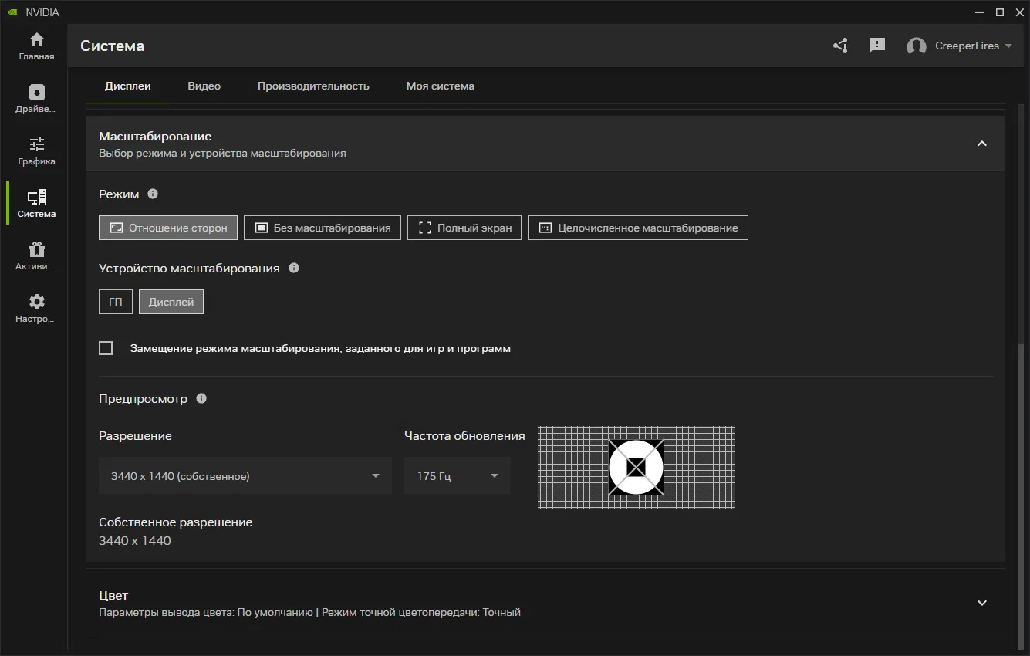Open the gift rewards sidebar section
Image resolution: width=1030 pixels, height=656 pixels.
[36, 256]
